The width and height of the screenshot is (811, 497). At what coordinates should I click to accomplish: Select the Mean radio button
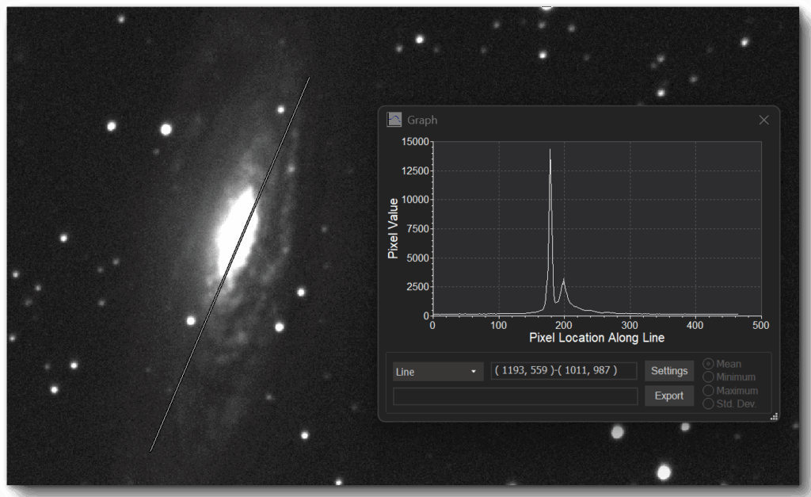[708, 365]
